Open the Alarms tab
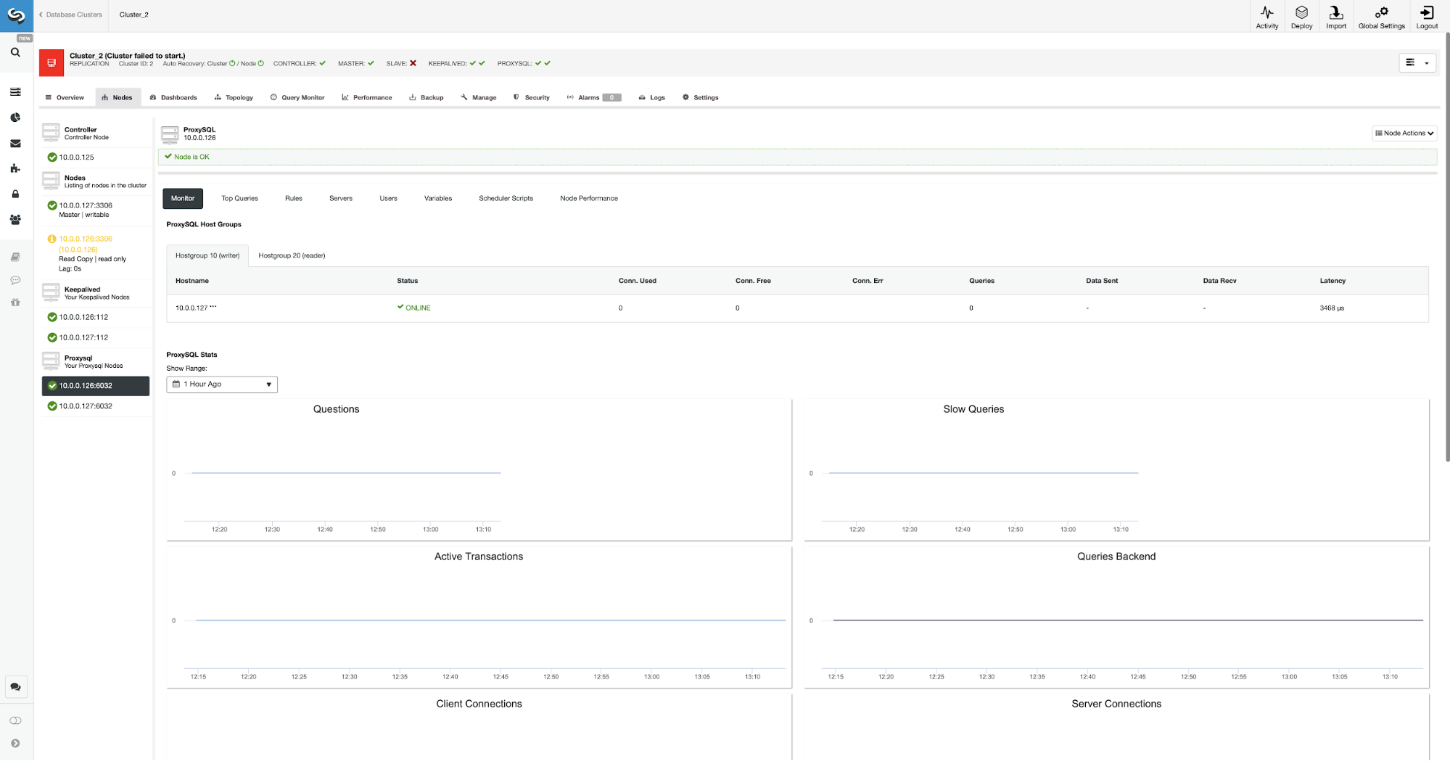Screen dimensions: 1450x761 coord(594,97)
